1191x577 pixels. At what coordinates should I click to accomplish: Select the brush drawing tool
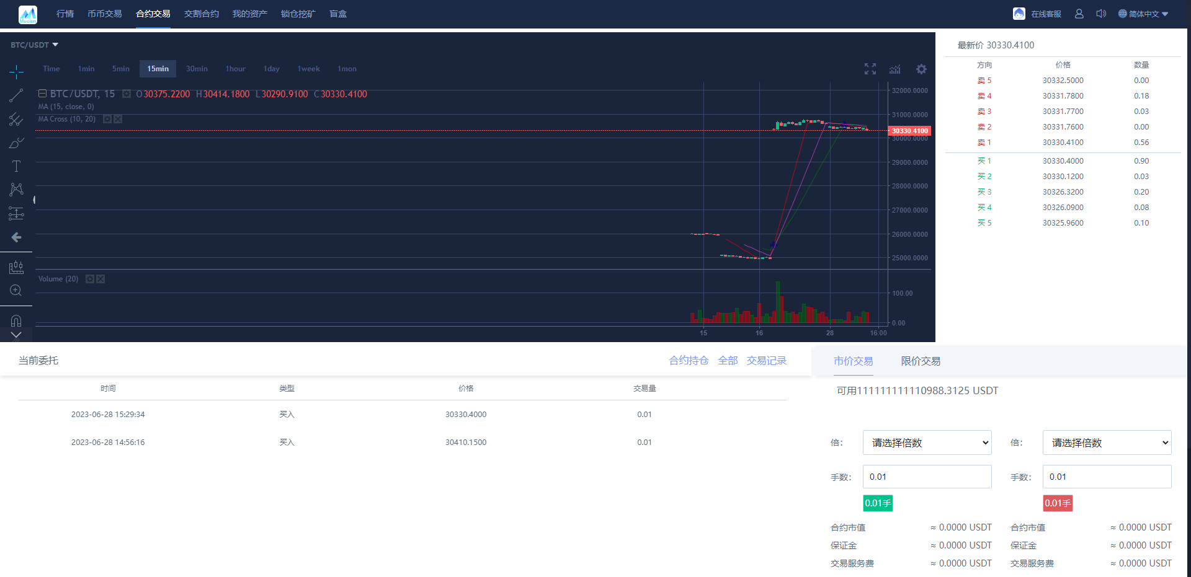click(x=16, y=143)
